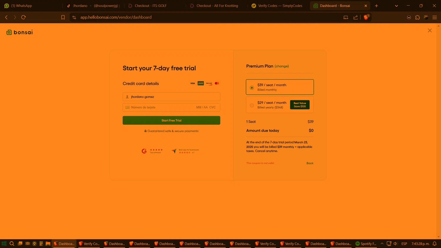Click the (change) plan link
Screen dimensions: 441x248
point(282,66)
